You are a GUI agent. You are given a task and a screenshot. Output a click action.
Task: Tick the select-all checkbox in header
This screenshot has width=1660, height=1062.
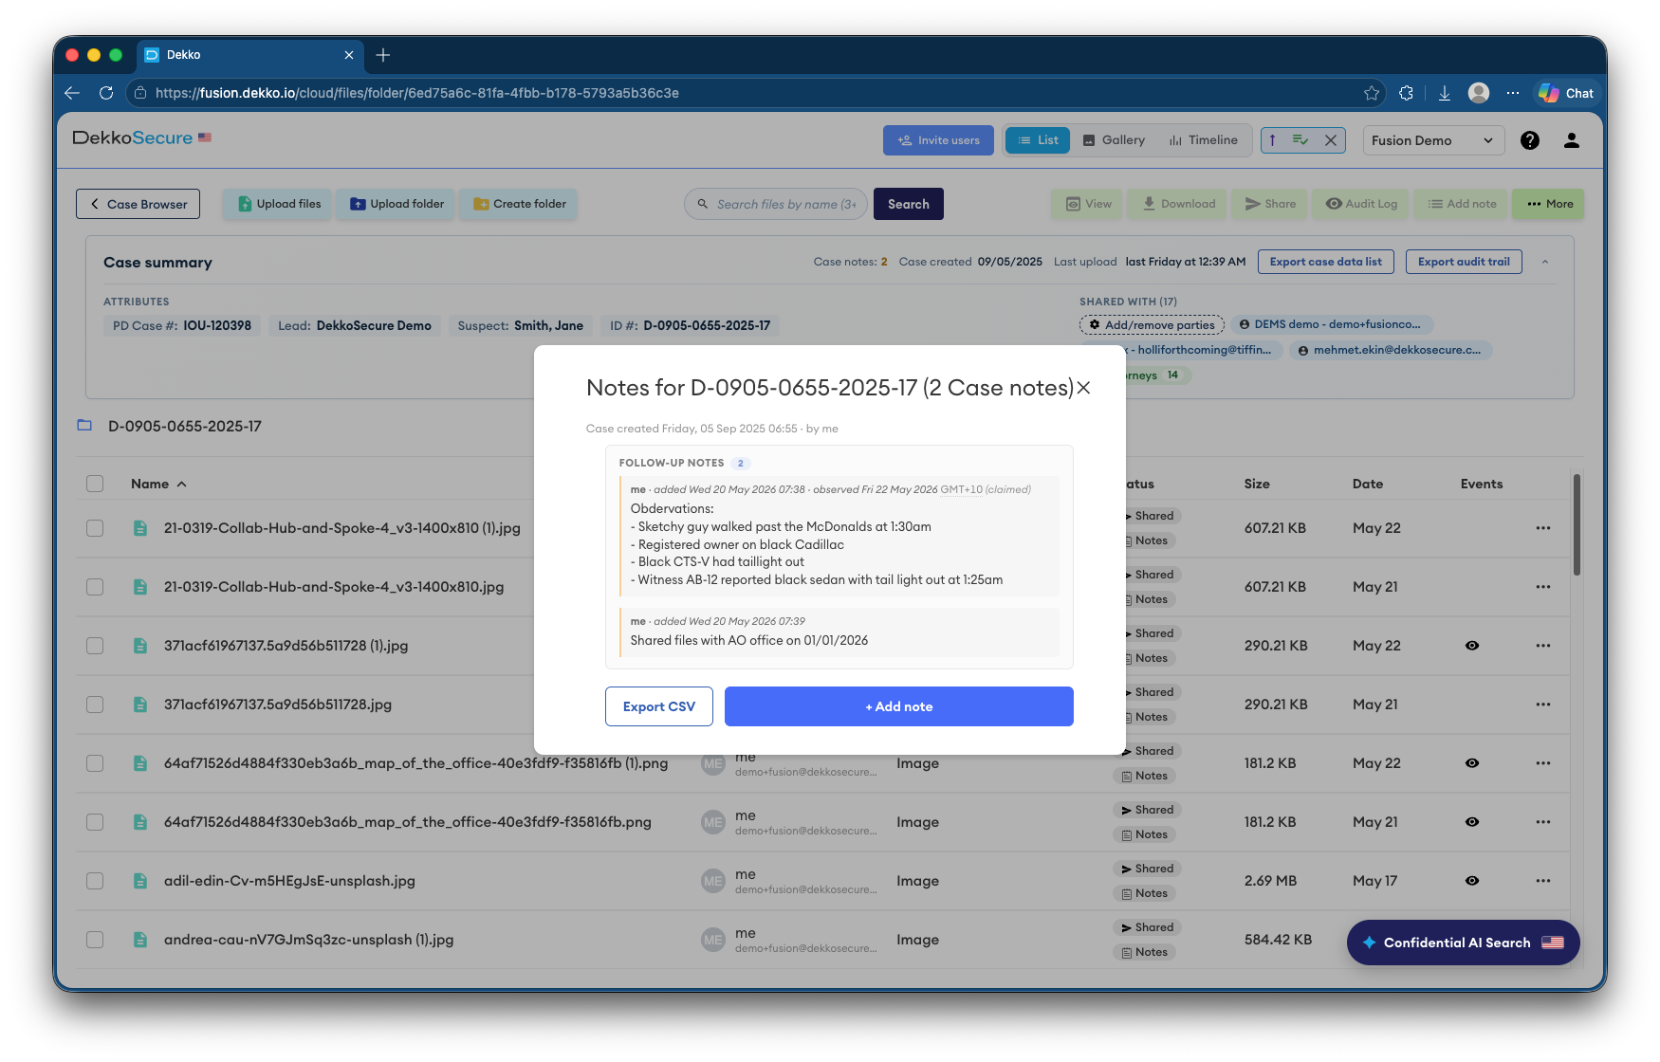coord(95,484)
